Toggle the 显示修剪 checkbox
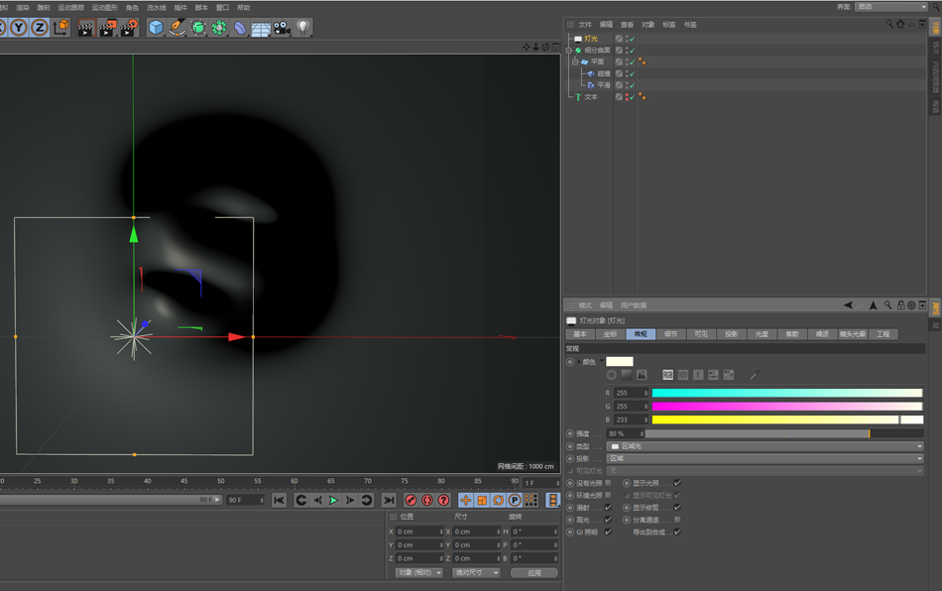This screenshot has width=942, height=591. coord(677,508)
